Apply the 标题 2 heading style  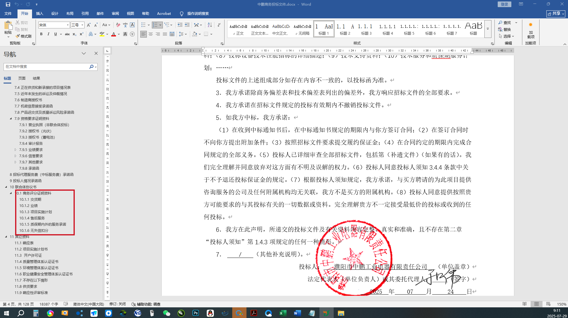click(345, 29)
